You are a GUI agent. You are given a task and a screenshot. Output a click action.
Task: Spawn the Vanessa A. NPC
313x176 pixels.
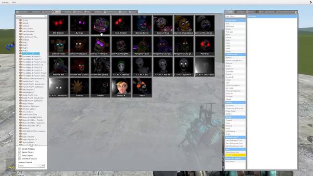pos(121,88)
